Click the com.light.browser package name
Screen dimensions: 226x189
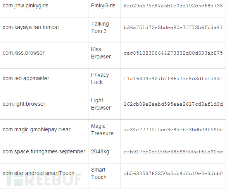pos(24,104)
